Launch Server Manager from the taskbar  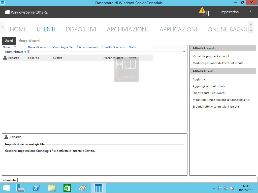click(20, 188)
